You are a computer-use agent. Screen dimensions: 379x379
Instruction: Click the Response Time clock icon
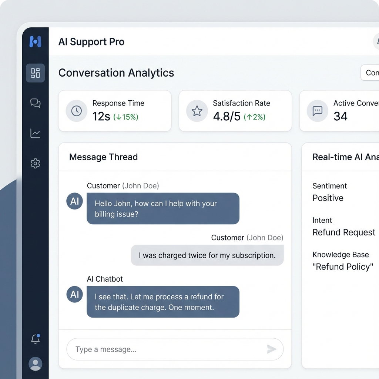(76, 110)
